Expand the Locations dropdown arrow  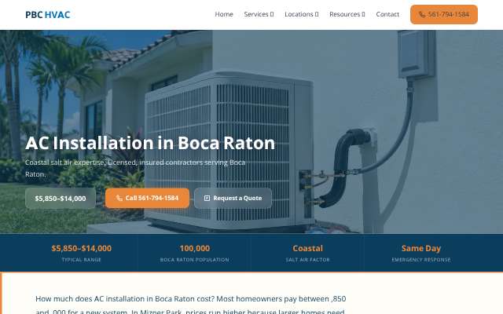[317, 14]
